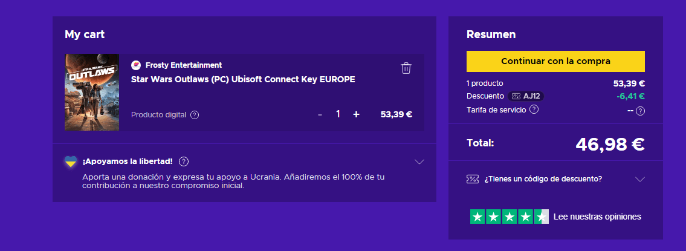686x251 pixels.
Task: Open help icon beside ¡Apoyamos la libertad!
Action: (184, 161)
